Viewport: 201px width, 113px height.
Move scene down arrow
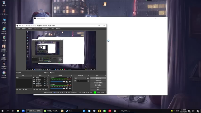(26, 90)
